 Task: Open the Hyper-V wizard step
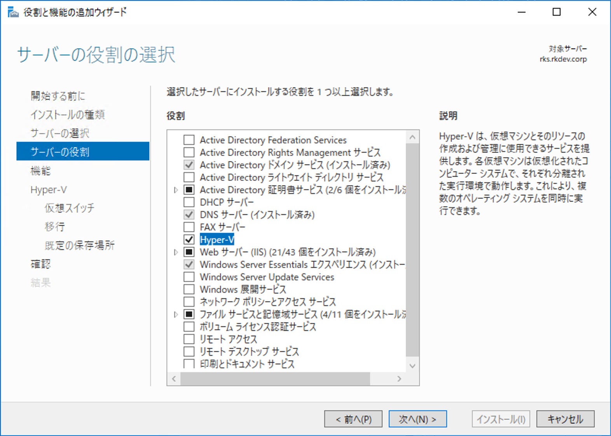[49, 190]
